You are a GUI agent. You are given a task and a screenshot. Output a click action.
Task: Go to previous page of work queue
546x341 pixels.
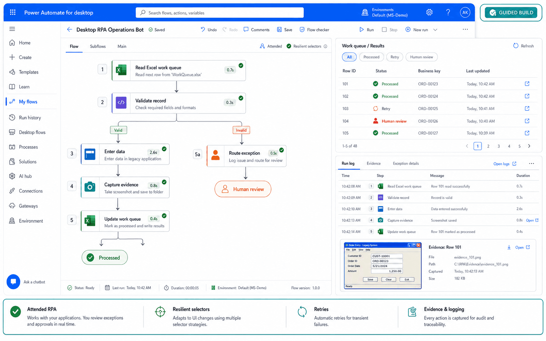click(x=467, y=146)
